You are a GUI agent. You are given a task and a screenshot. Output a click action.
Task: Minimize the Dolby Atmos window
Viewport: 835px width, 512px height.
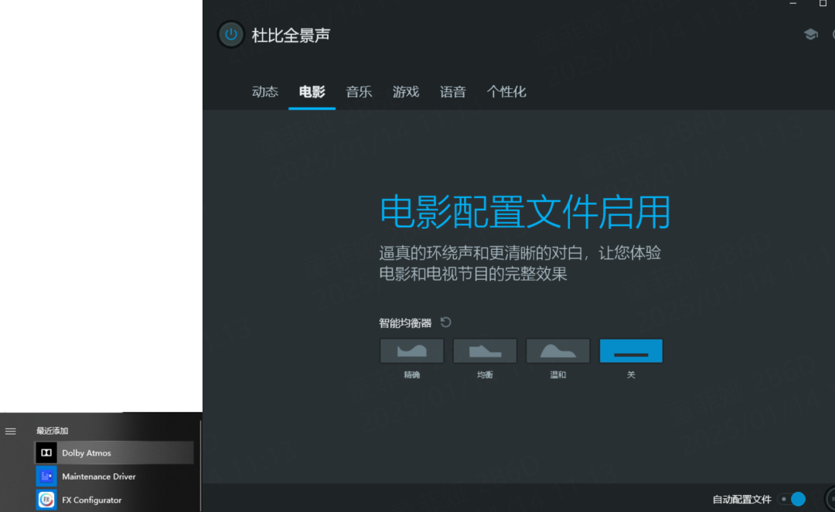pos(793,4)
